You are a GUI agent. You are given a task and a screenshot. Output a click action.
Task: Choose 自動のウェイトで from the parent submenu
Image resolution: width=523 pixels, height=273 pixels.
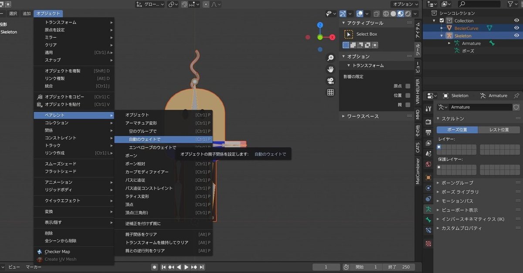point(144,140)
